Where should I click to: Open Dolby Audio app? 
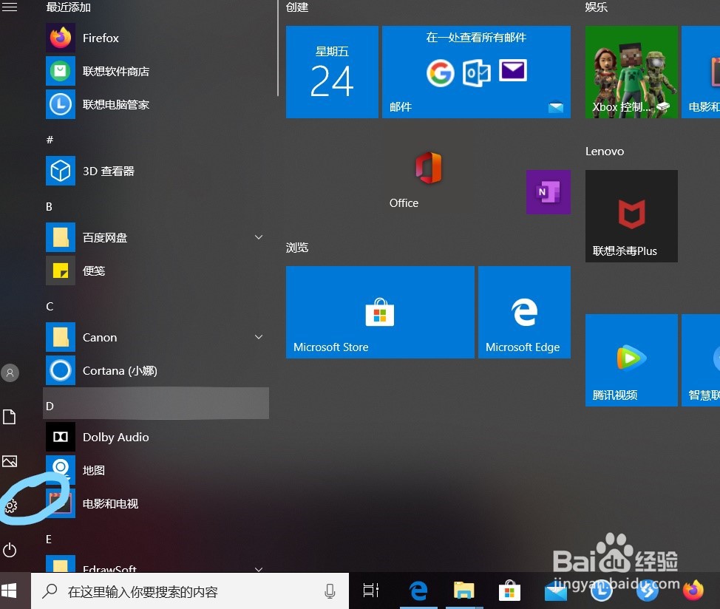pos(156,437)
